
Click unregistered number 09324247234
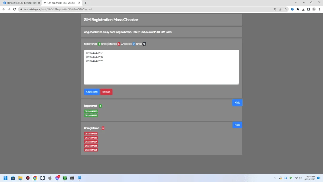pos(91,142)
